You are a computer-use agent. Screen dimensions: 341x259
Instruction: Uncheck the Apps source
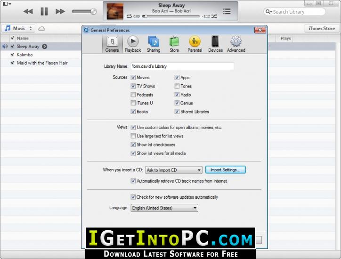point(177,77)
